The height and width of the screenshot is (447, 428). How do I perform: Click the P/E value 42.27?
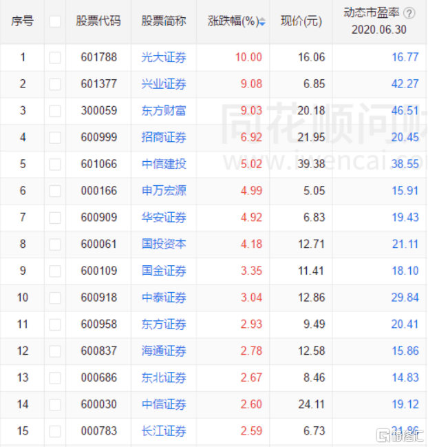click(x=405, y=84)
